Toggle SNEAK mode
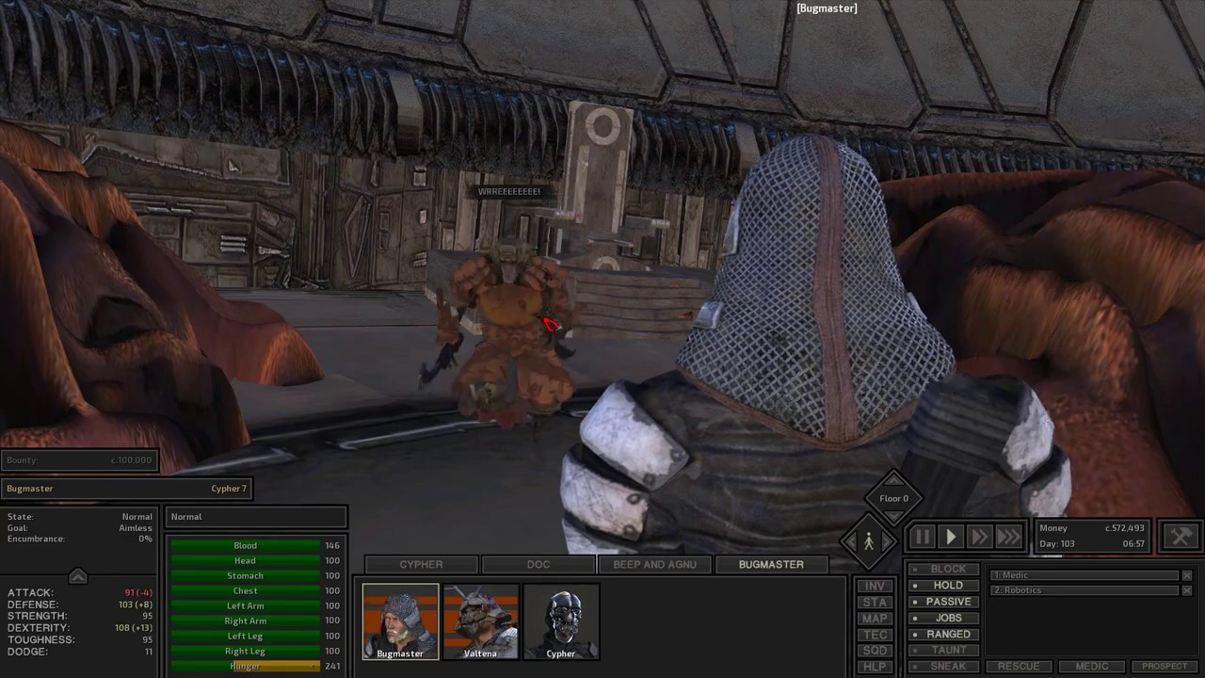Image resolution: width=1205 pixels, height=678 pixels. 943,667
